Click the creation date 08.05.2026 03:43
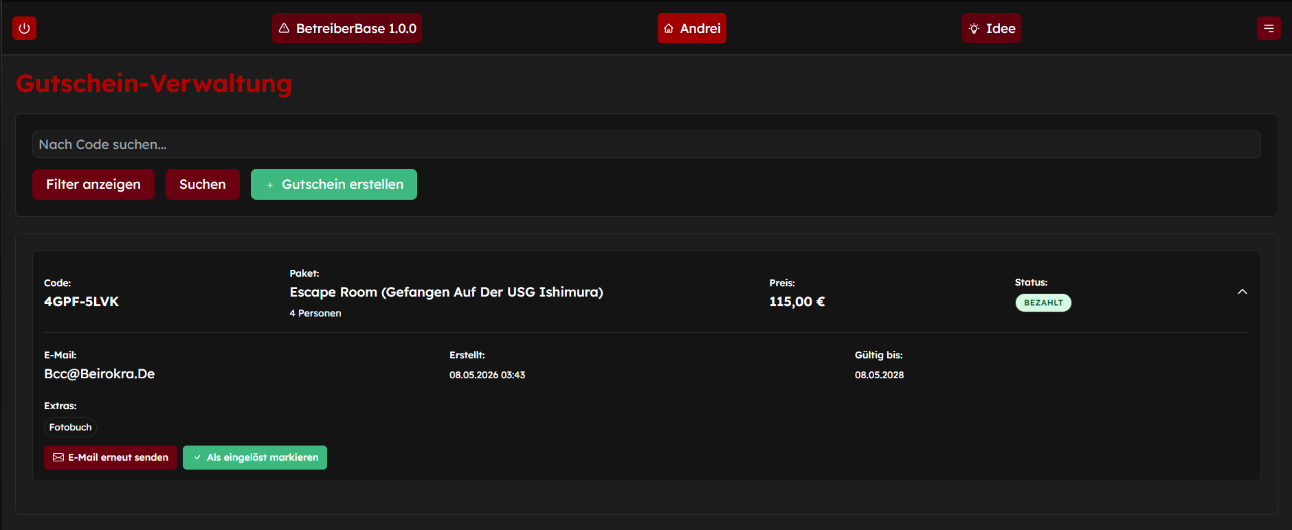The image size is (1292, 530). [x=487, y=375]
